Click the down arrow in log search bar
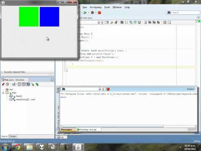 click(x=100, y=89)
